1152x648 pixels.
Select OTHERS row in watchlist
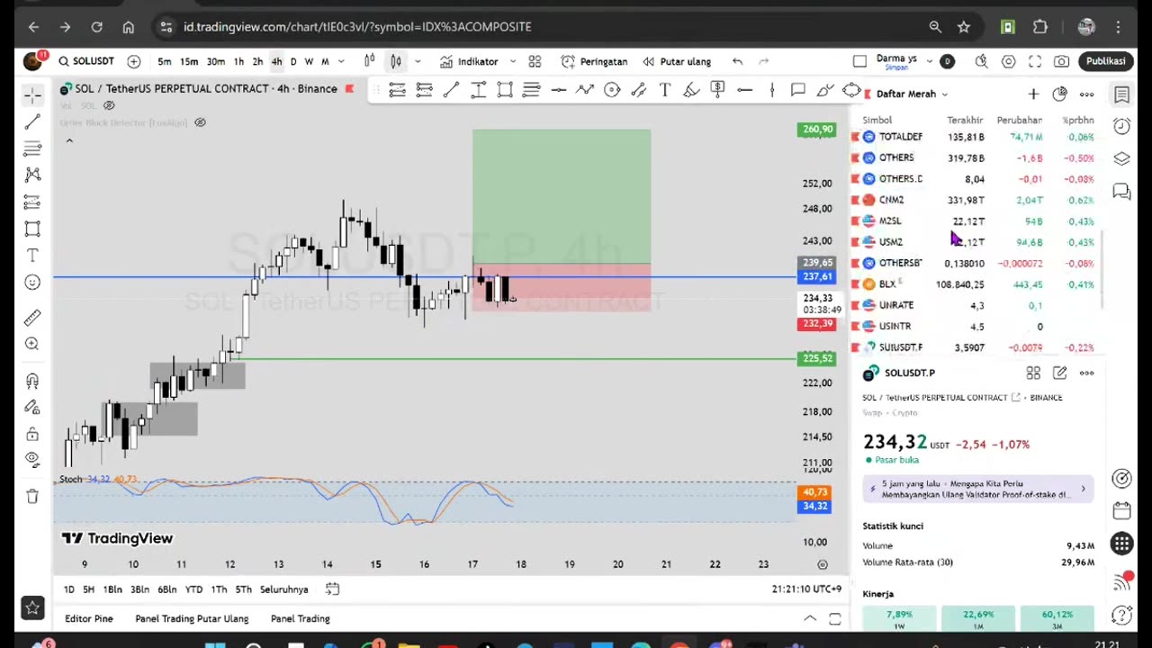click(977, 157)
